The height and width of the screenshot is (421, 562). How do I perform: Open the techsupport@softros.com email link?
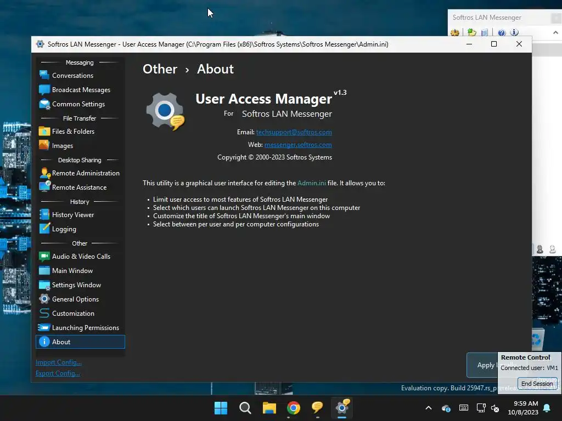(294, 132)
